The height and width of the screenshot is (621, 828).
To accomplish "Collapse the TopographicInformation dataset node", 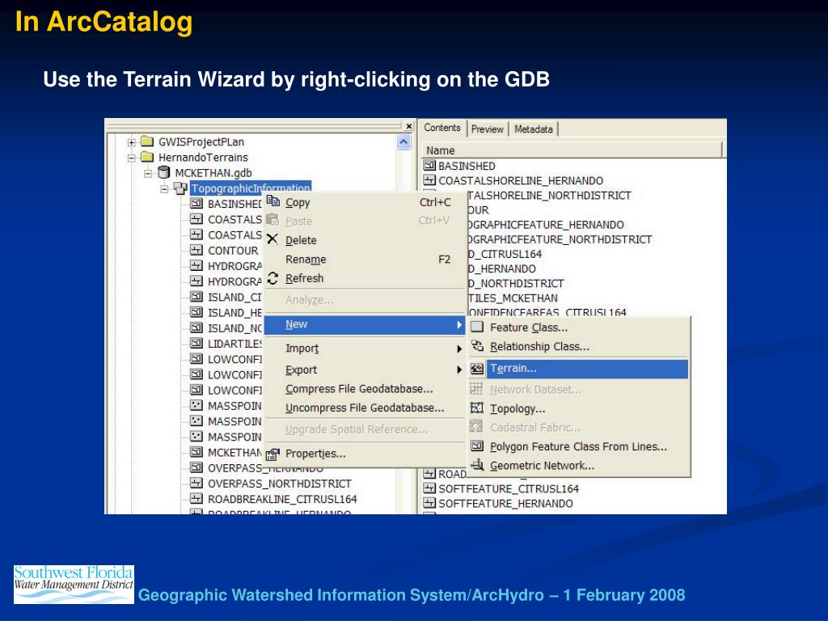I will [x=165, y=188].
